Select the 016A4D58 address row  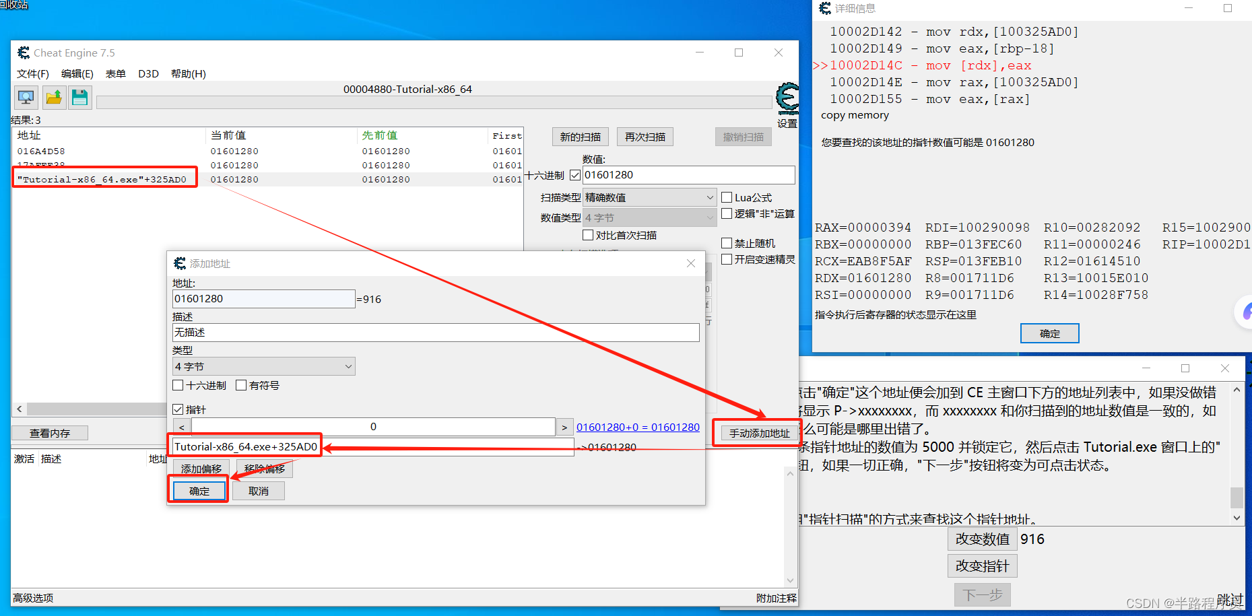pos(267,151)
